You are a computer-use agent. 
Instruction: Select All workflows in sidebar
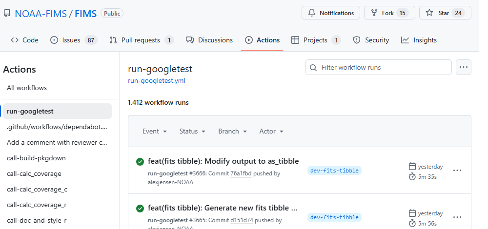[27, 88]
